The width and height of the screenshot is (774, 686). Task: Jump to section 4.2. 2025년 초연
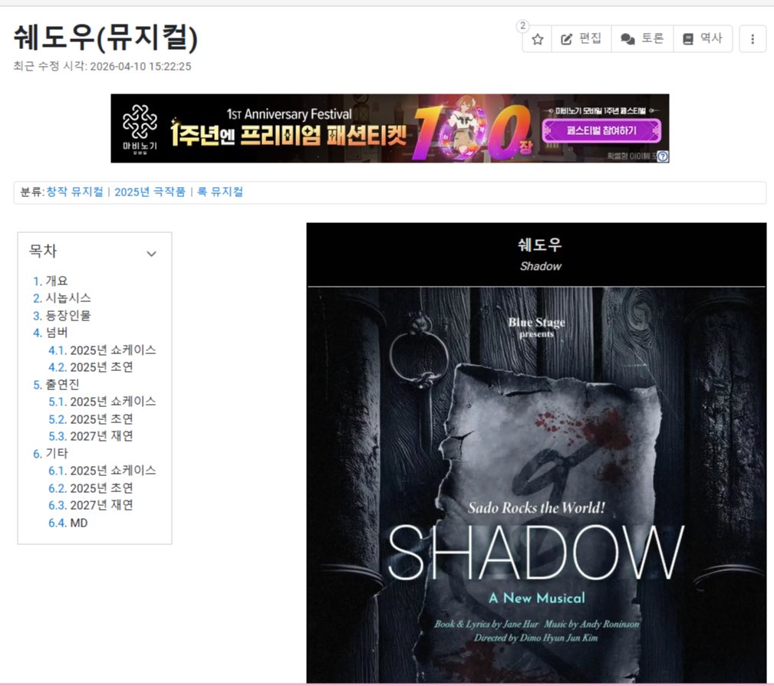coord(91,367)
